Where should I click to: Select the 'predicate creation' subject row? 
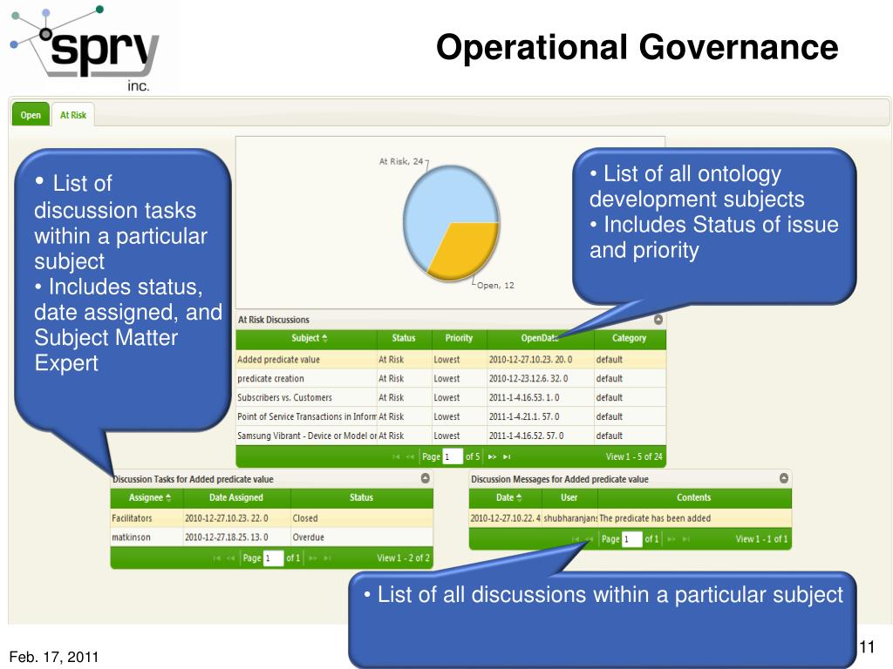click(x=451, y=379)
